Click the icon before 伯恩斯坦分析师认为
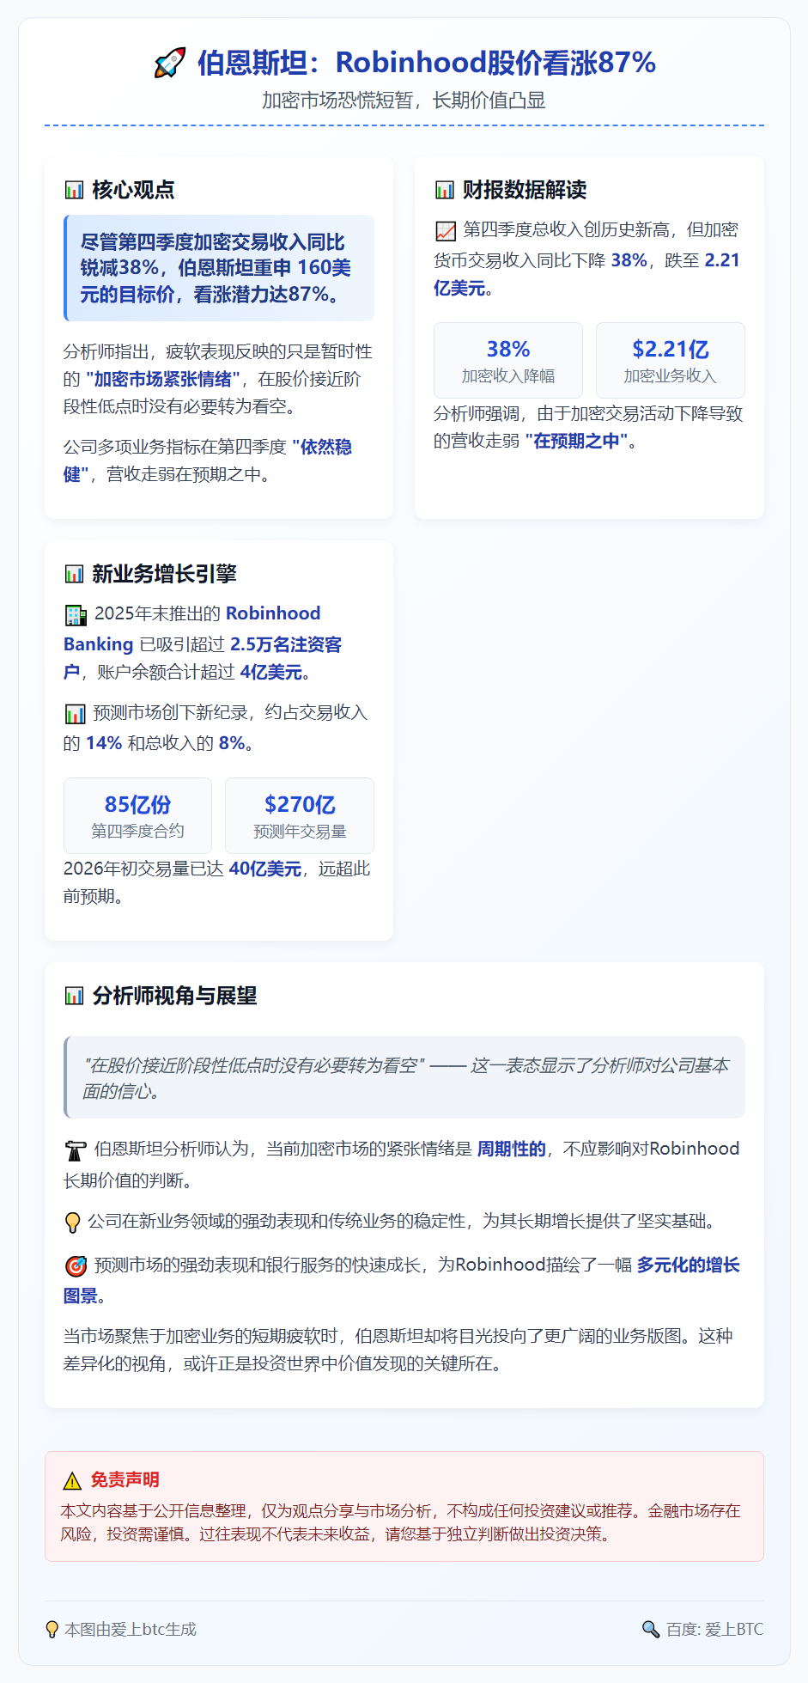The image size is (808, 1683). pos(76,1149)
